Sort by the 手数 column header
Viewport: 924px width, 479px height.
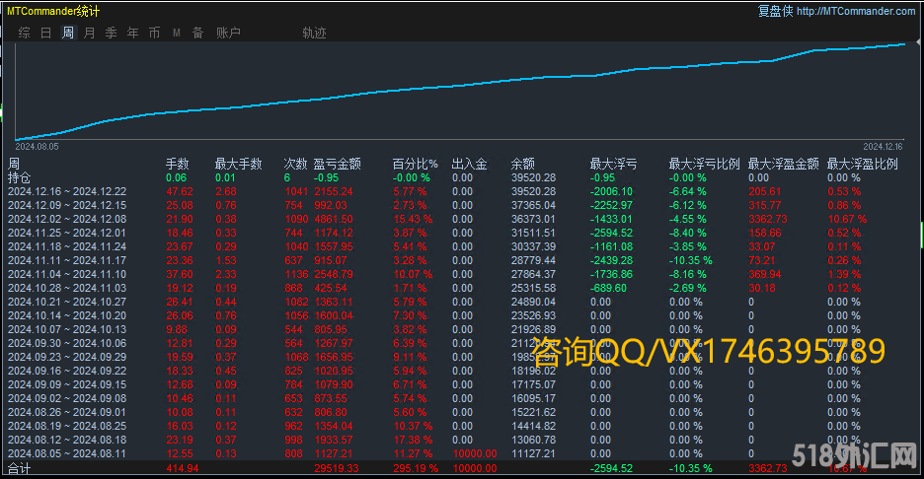[177, 164]
